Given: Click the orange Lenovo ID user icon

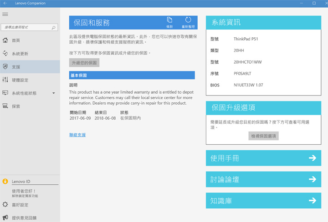Looking at the screenshot, I should tap(5, 181).
